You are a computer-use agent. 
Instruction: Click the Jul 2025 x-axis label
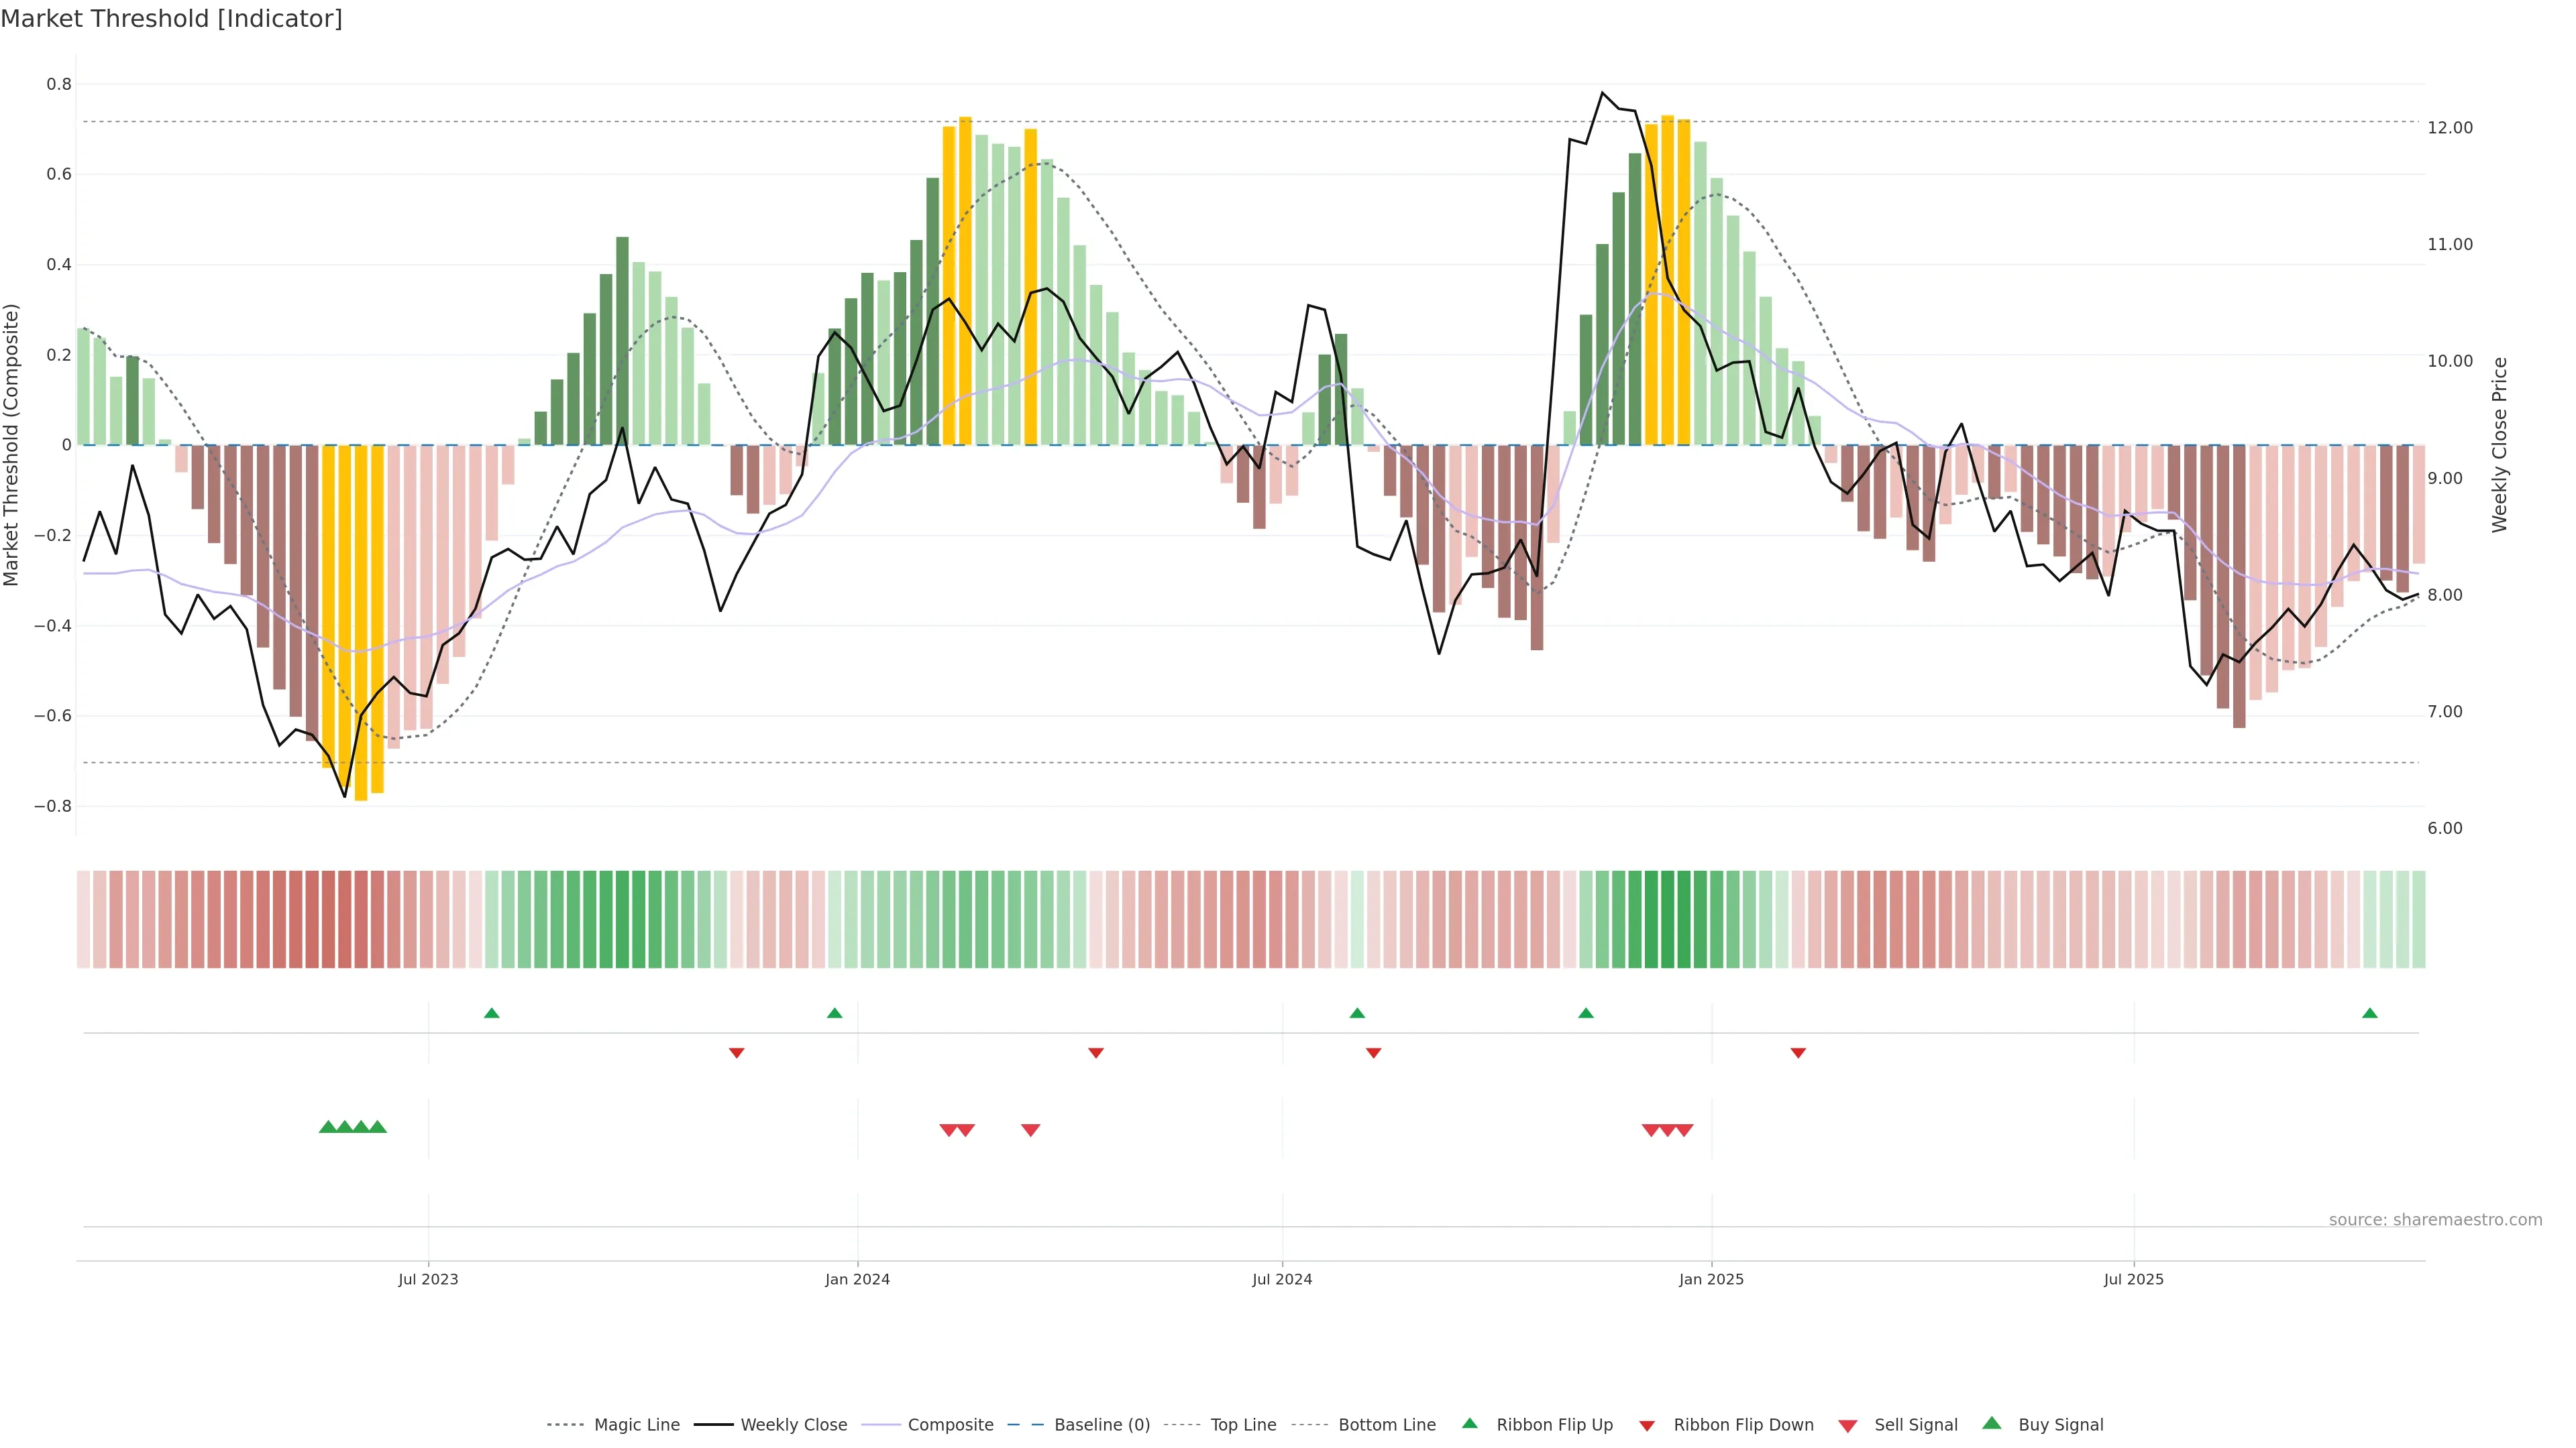[x=2133, y=1279]
